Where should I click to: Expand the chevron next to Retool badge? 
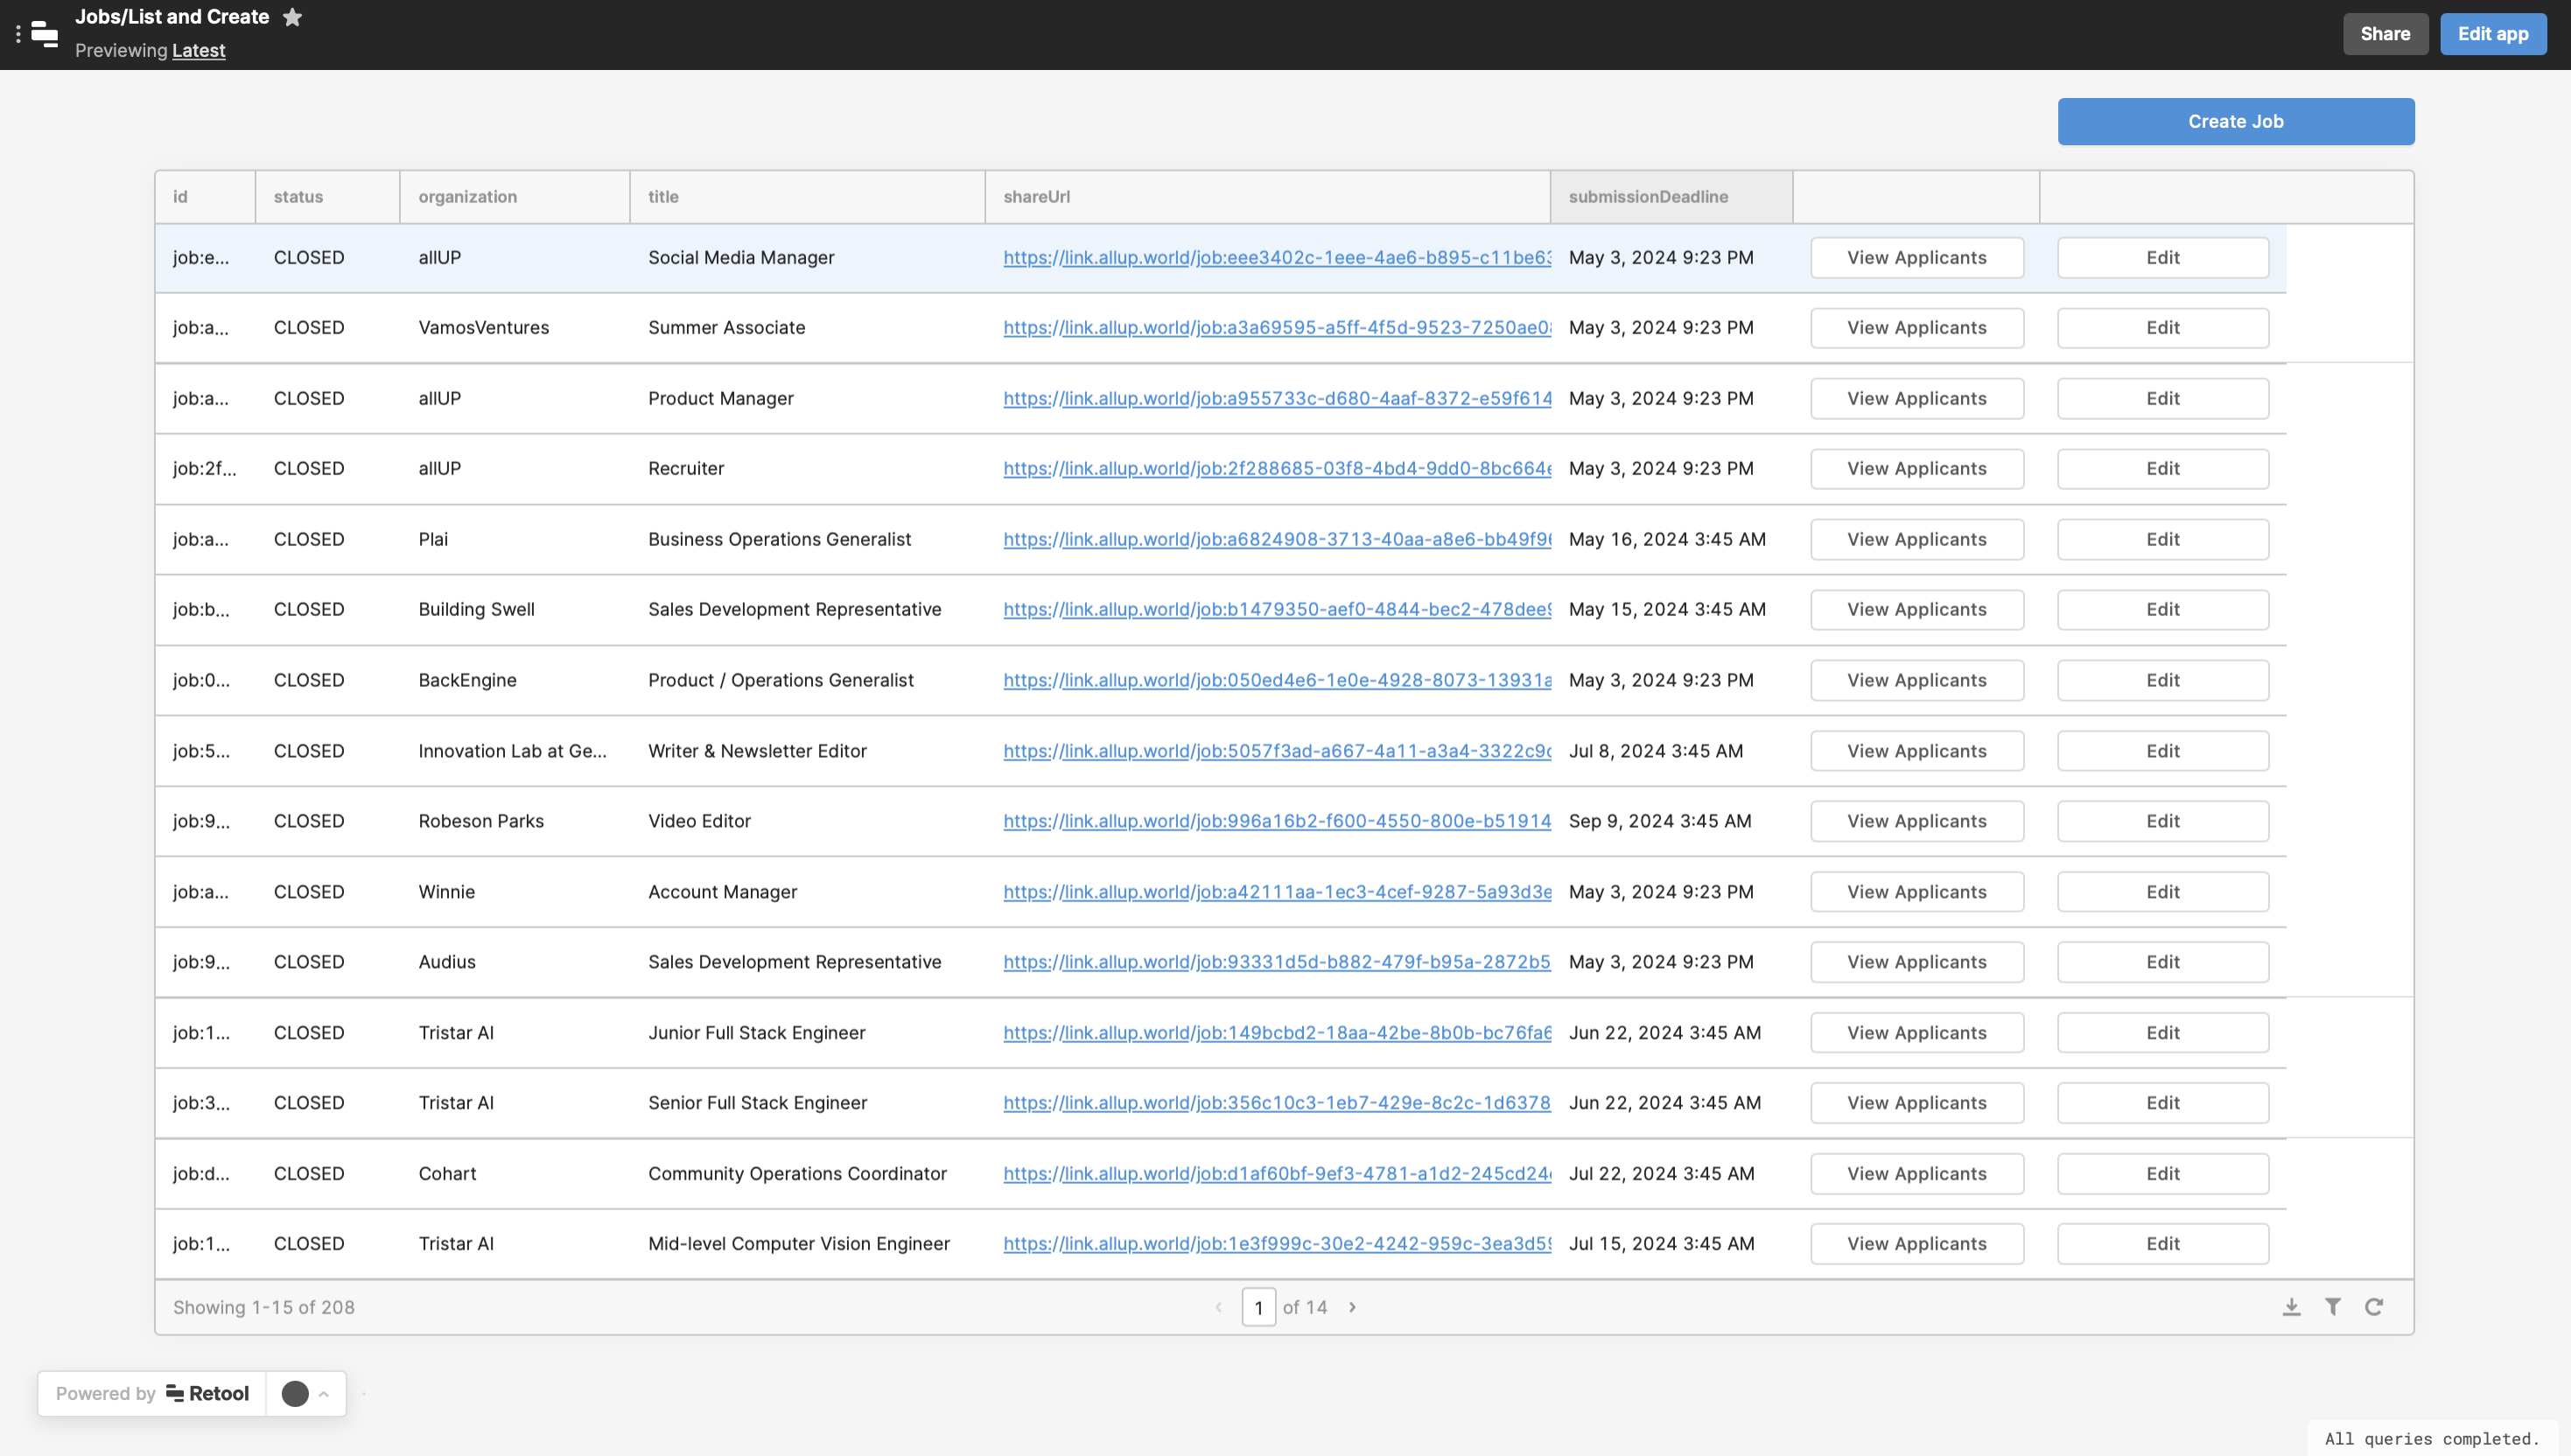pos(323,1393)
